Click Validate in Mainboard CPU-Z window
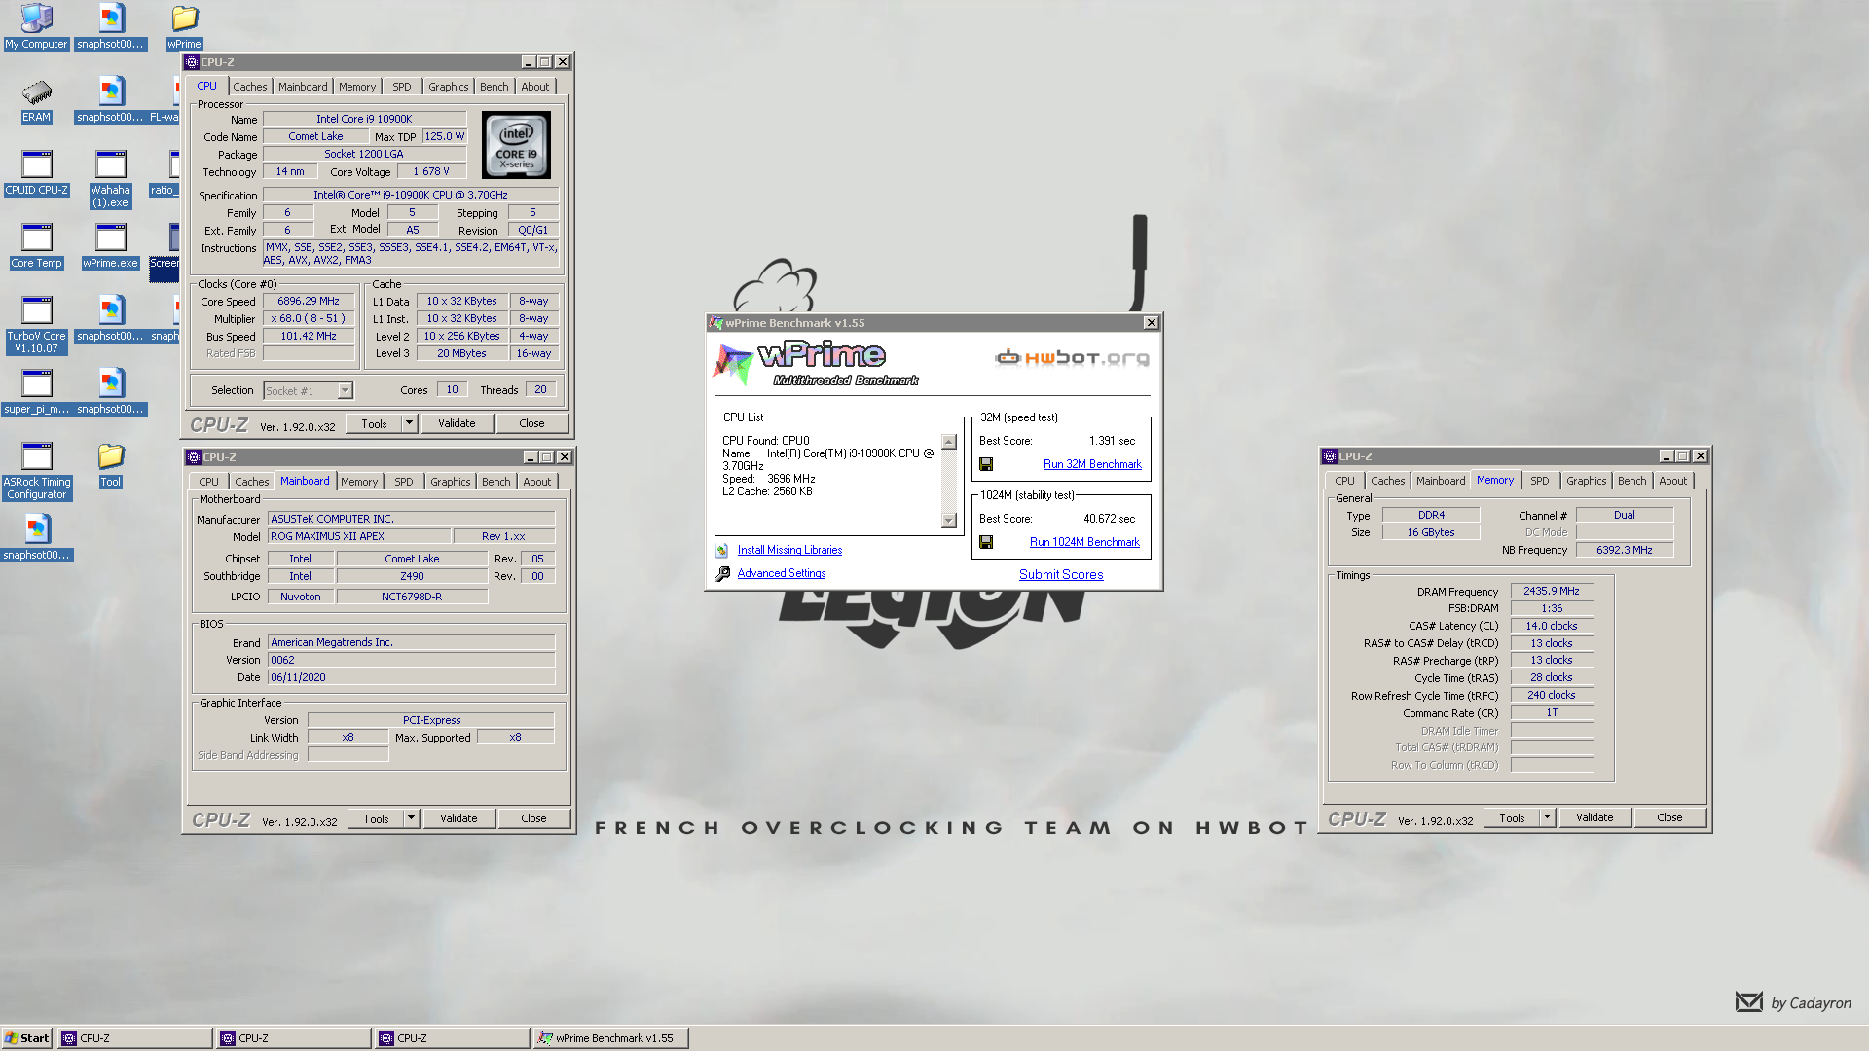Image resolution: width=1869 pixels, height=1051 pixels. point(458,818)
